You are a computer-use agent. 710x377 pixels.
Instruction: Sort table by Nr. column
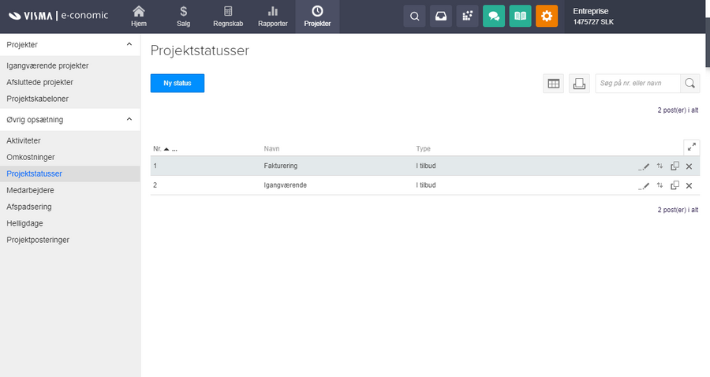156,148
